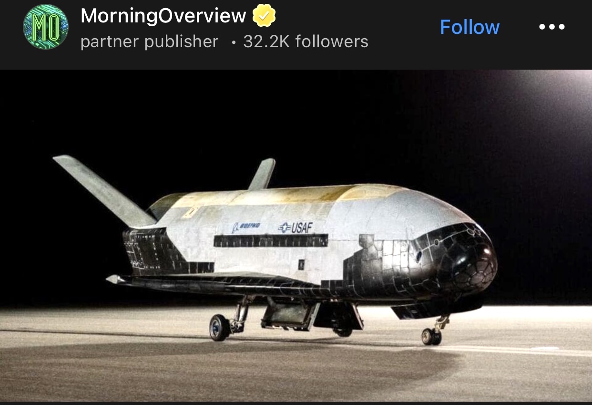Open the MorningOverview publisher name link
Image resolution: width=592 pixels, height=405 pixels.
163,16
